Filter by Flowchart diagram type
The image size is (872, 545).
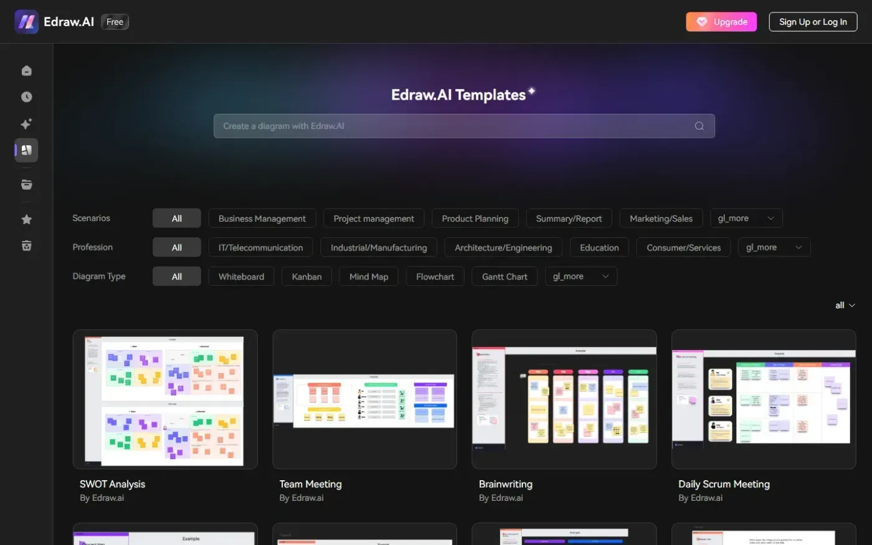[435, 277]
